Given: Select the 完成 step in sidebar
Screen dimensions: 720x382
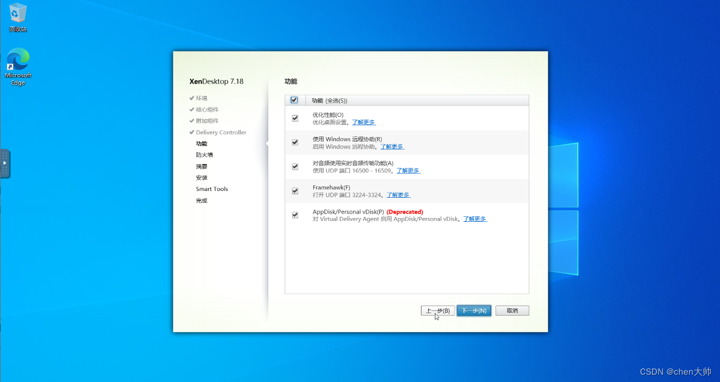Looking at the screenshot, I should 201,201.
